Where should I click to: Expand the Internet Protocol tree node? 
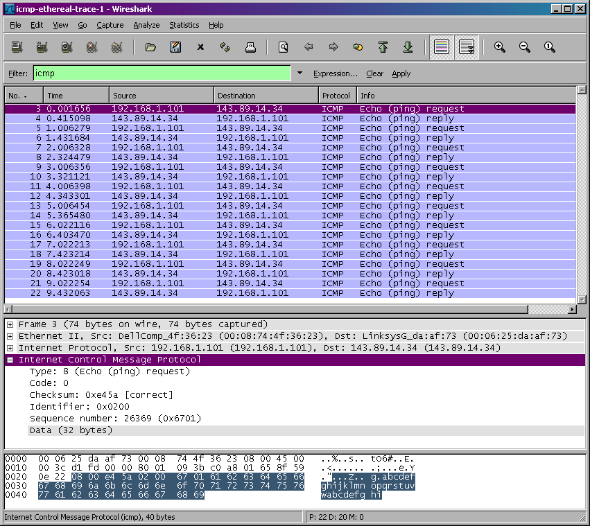point(10,348)
